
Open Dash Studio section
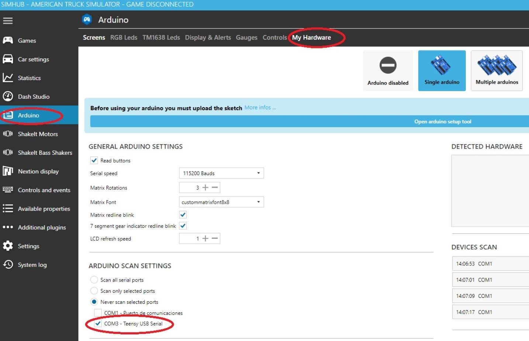point(34,97)
